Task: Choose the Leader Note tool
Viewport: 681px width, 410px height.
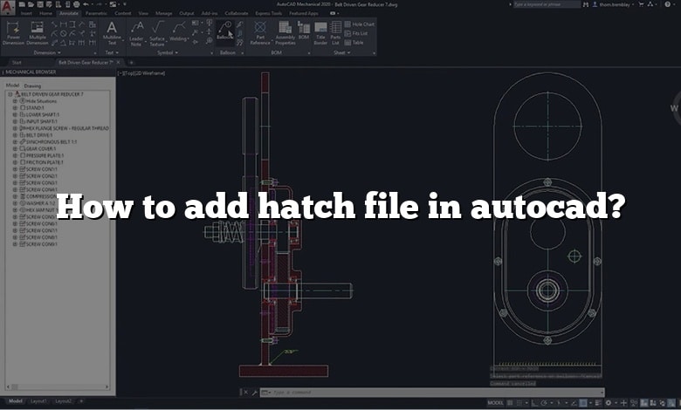Action: pyautogui.click(x=136, y=33)
